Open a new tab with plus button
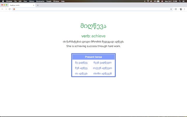Image resolution: width=187 pixels, height=117 pixels. (x=38, y=5)
